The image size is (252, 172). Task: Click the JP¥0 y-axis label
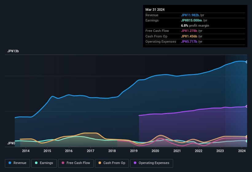pyautogui.click(x=11, y=143)
